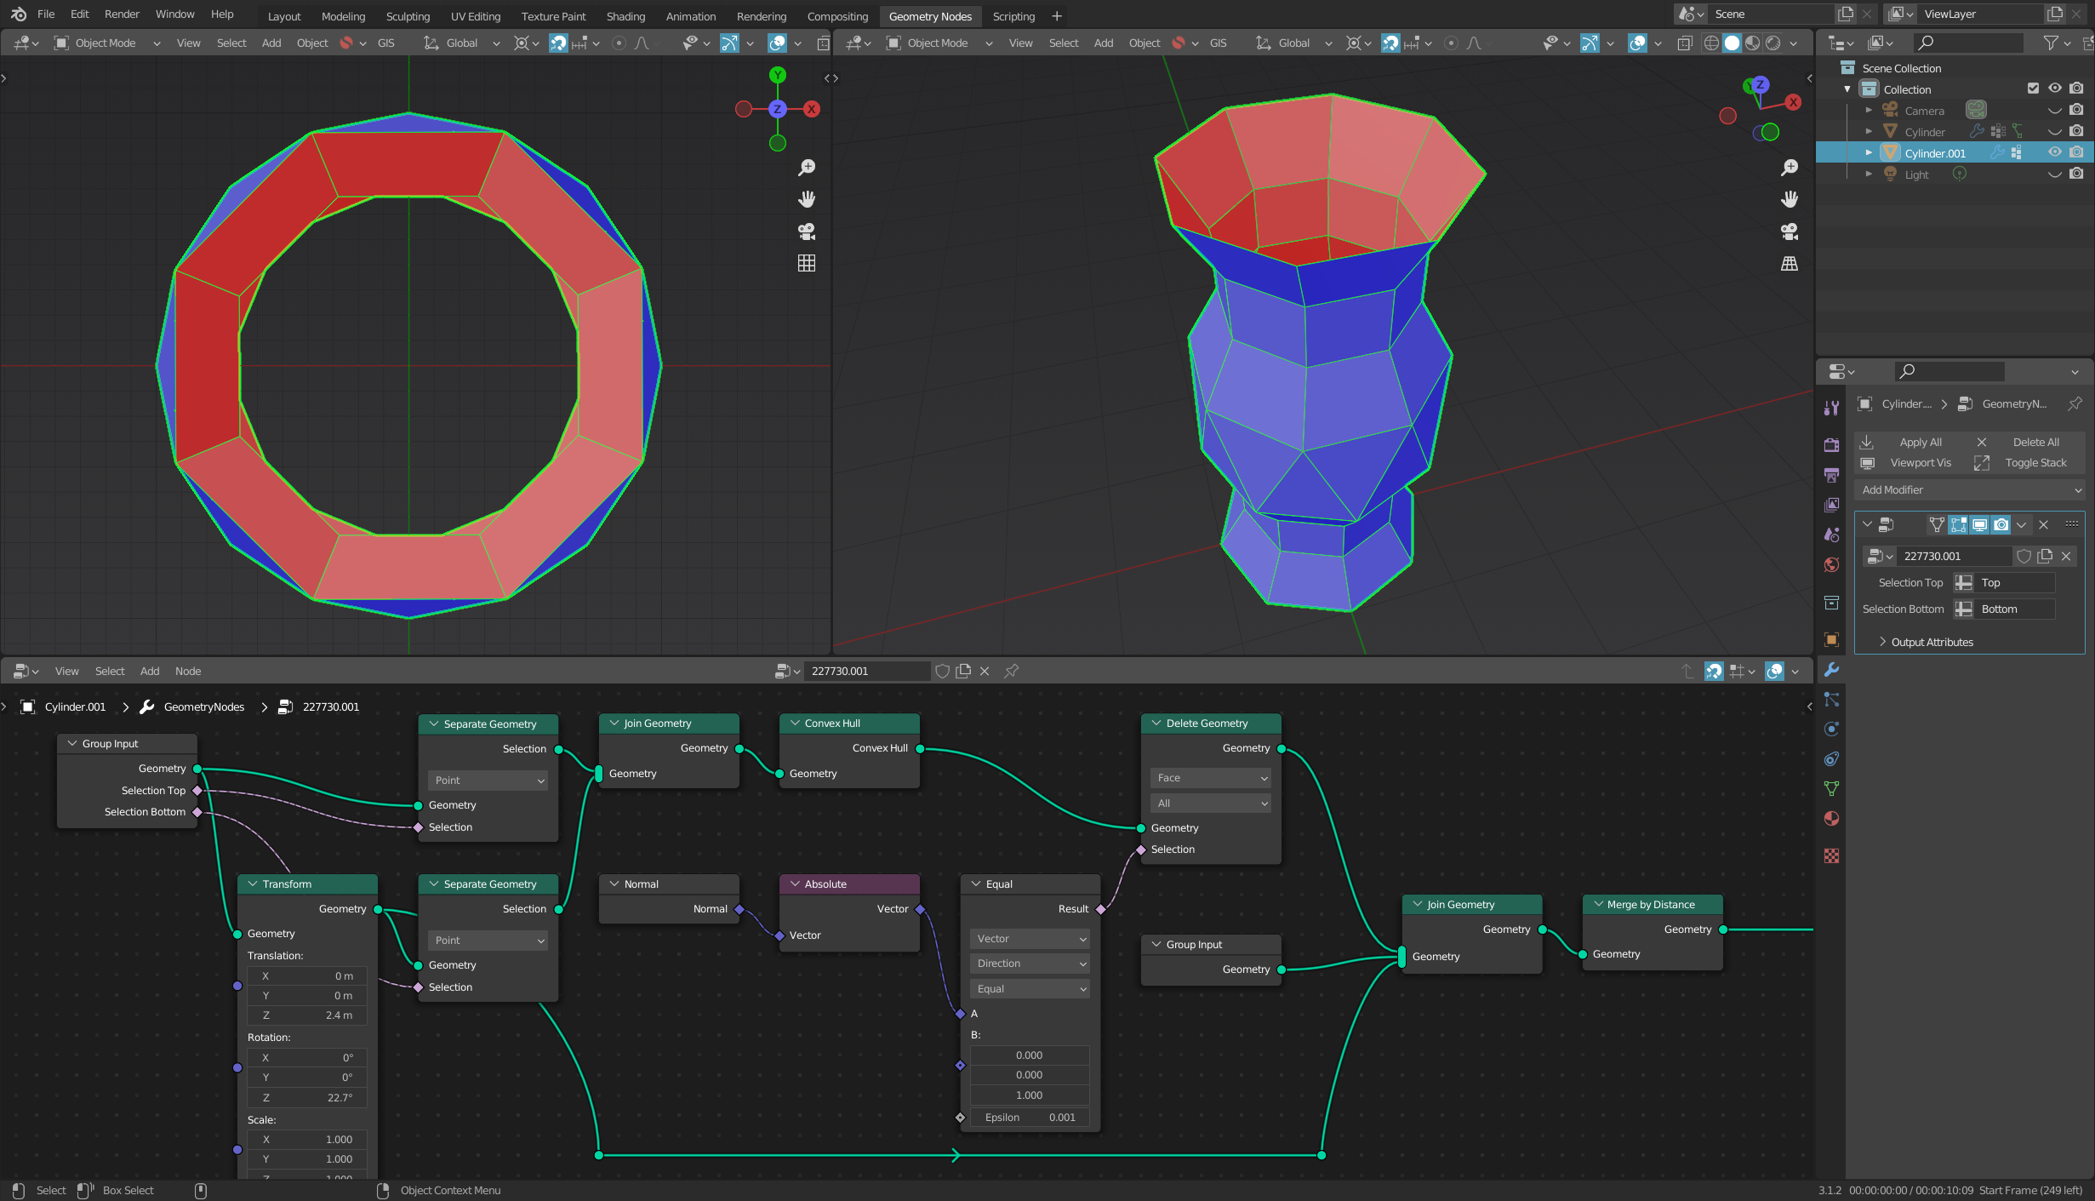The width and height of the screenshot is (2095, 1201).
Task: Click the attribute icon beside Selection Top
Action: click(x=1963, y=583)
